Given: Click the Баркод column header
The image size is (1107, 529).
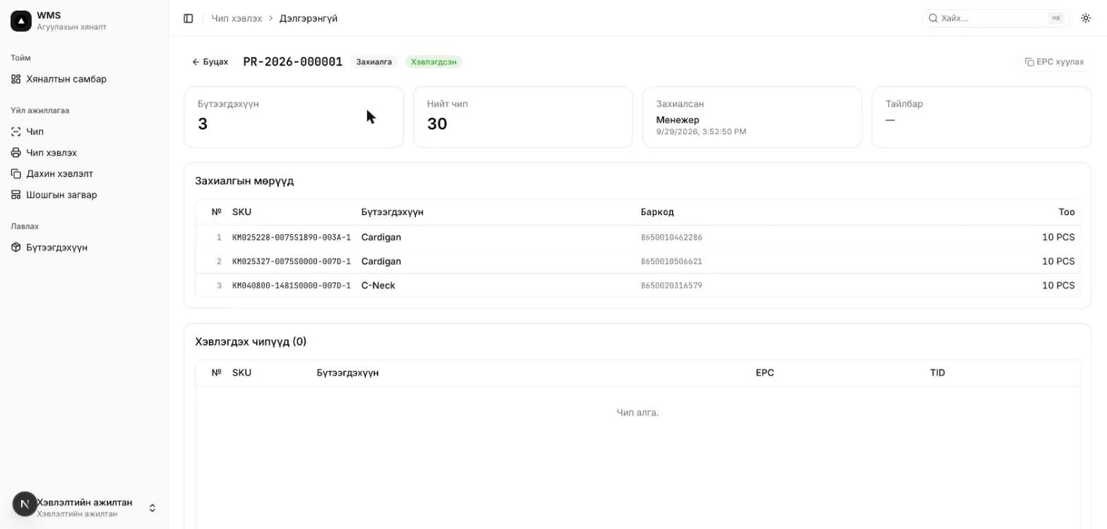Looking at the screenshot, I should click(657, 212).
